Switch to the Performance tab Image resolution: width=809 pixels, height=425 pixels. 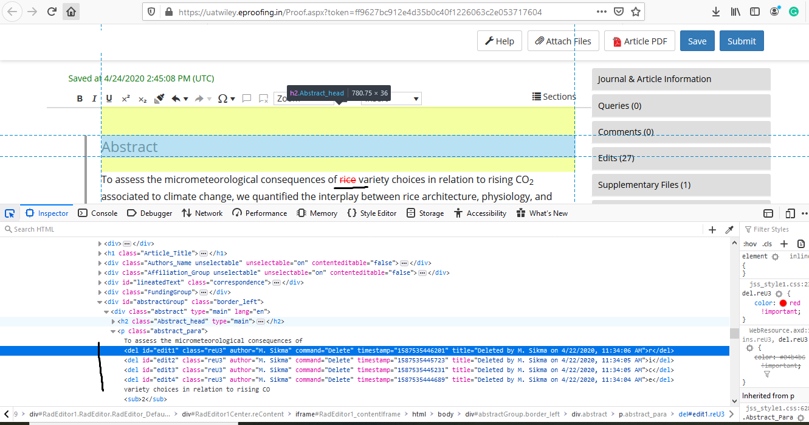[x=260, y=213]
